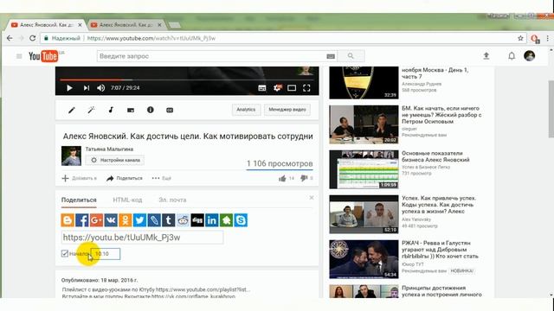Image resolution: width=554 pixels, height=311 pixels.
Task: Mute the video volume speaker icon
Action: (100, 88)
